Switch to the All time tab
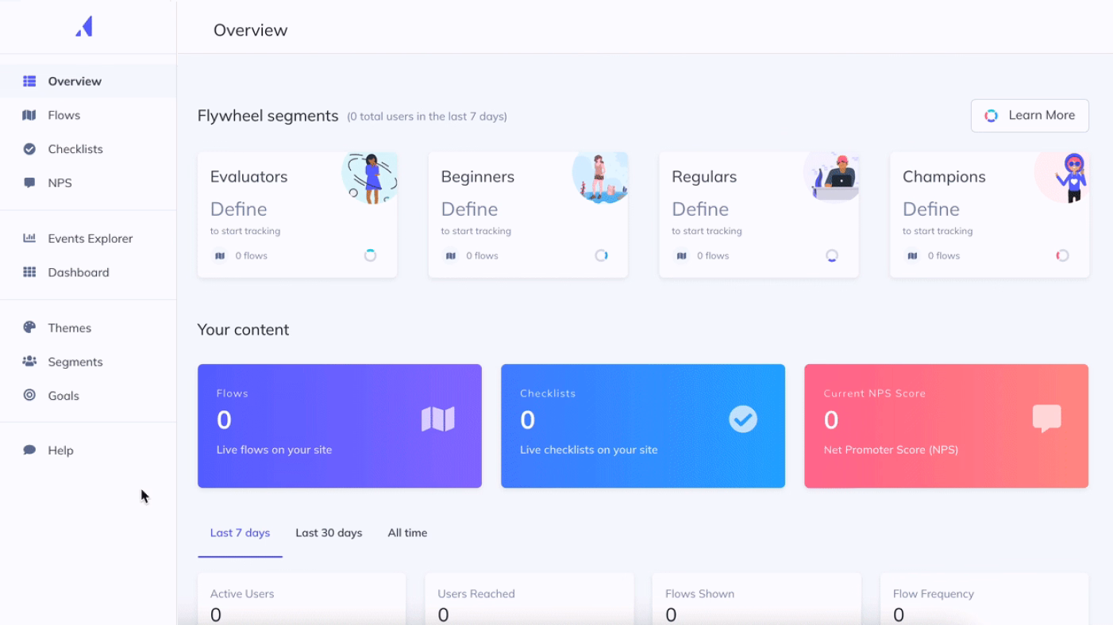The image size is (1113, 625). point(407,532)
